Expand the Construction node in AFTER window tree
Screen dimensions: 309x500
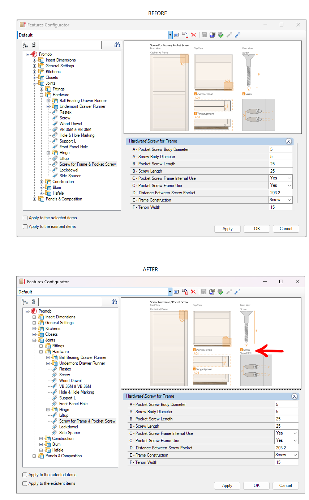click(41, 438)
